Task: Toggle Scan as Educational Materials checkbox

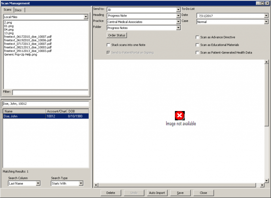Action: pyautogui.click(x=198, y=45)
